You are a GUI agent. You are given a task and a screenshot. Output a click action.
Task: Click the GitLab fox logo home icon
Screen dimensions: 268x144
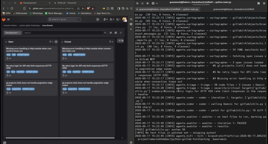point(4,19)
